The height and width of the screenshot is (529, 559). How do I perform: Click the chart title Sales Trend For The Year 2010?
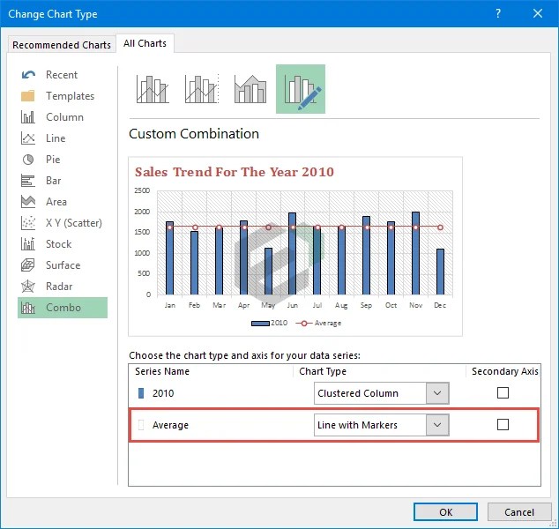coord(235,172)
